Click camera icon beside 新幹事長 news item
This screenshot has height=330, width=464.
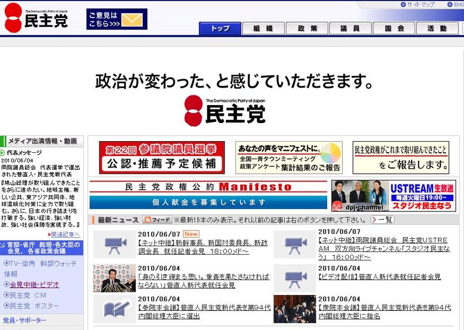click(x=115, y=245)
